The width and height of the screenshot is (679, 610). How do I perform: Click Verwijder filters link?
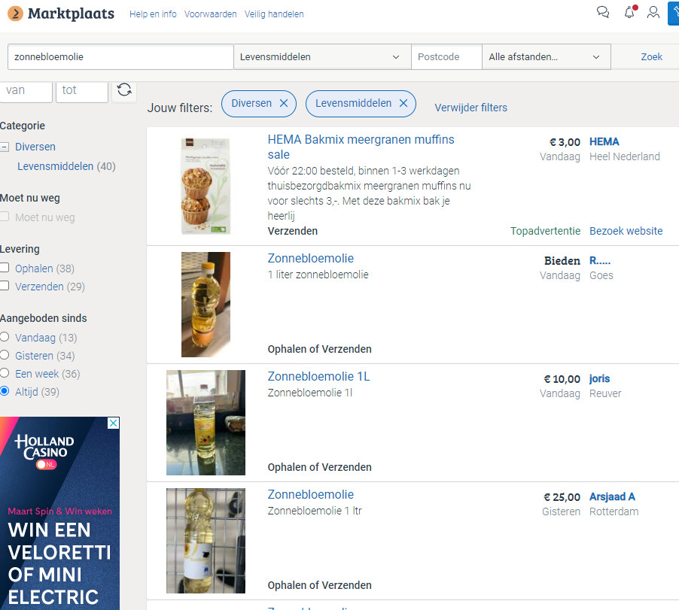[x=470, y=108]
